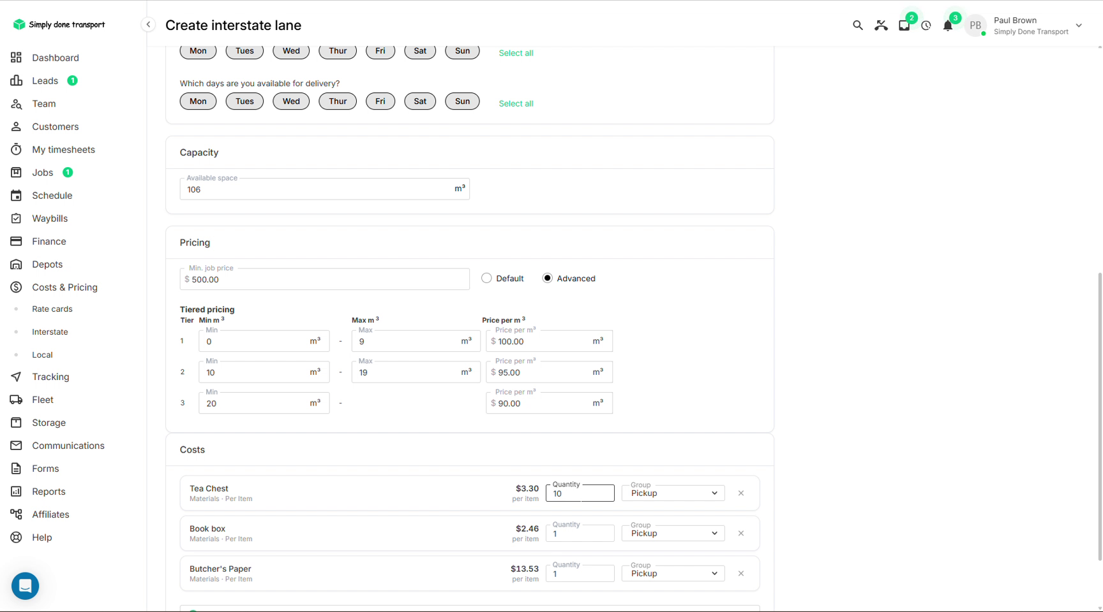Toggle Wed delivery day chip
Screen dimensions: 1103x612
pos(291,101)
